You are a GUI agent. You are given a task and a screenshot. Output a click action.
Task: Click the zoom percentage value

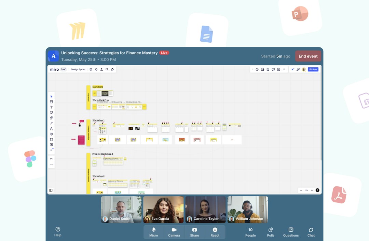click(306, 190)
